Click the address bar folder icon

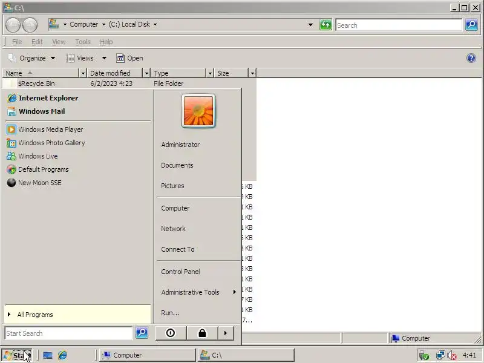click(54, 24)
